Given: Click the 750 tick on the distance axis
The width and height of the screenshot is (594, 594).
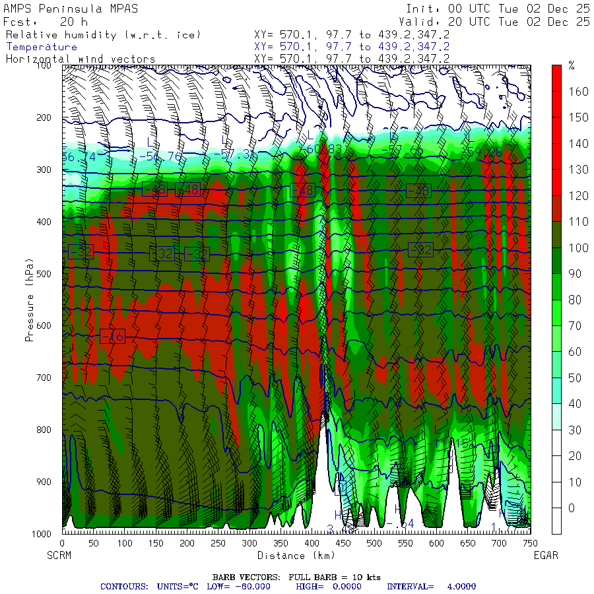Looking at the screenshot, I should [530, 543].
